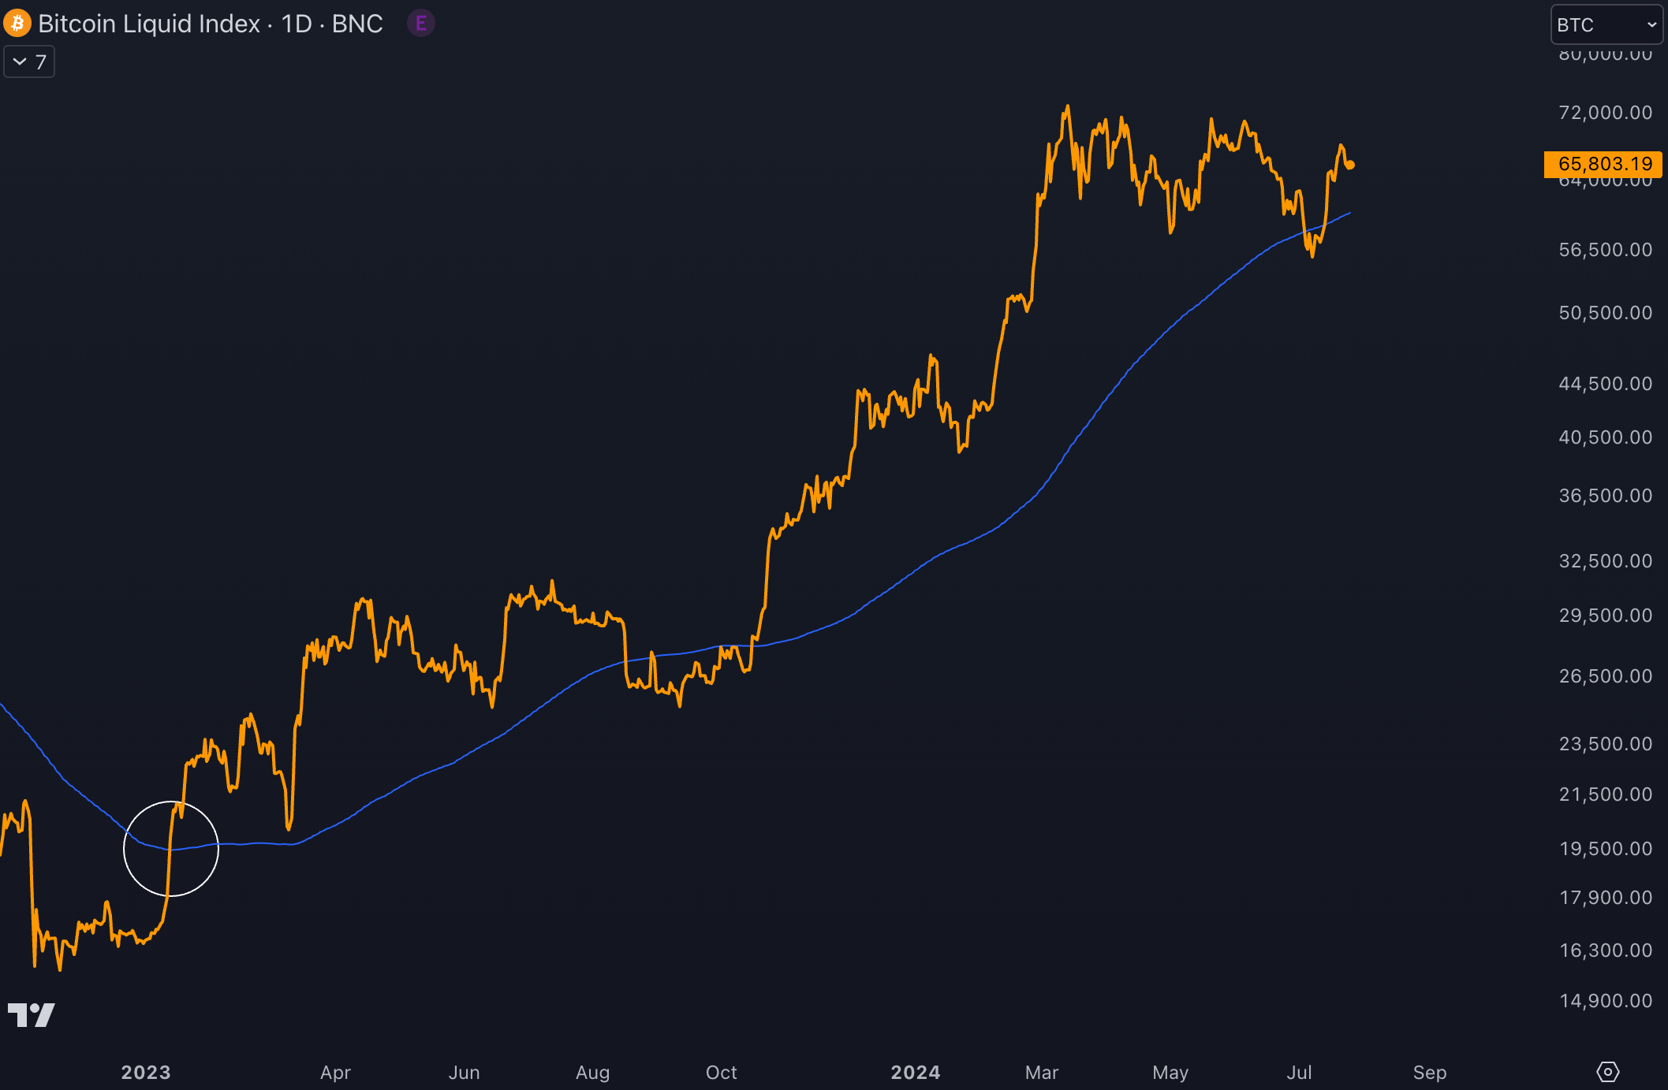Screen dimensions: 1668x1090
Task: Open the TradingView logo link
Action: click(31, 1014)
